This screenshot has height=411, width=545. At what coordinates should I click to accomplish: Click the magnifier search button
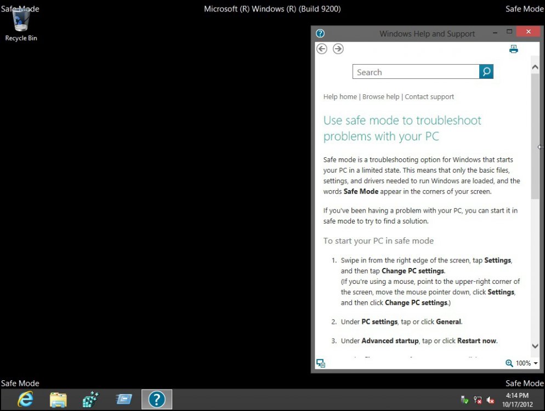tap(486, 72)
